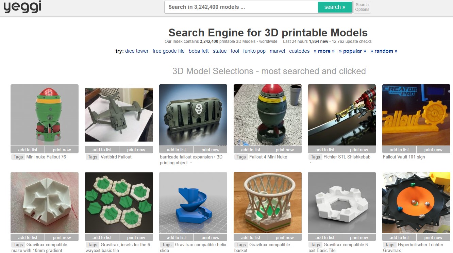Open the Vertibird Fallout model image

point(119,115)
